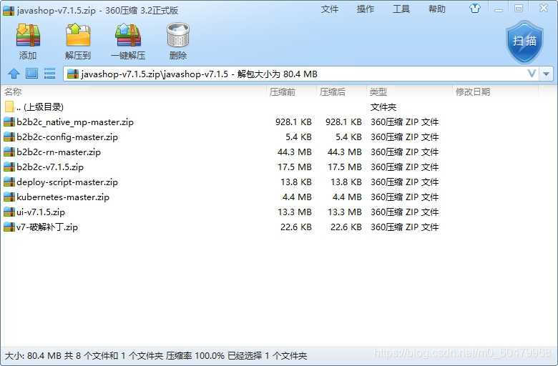The image size is (558, 366).
Task: Sort by 压缩后 column header
Action: [x=333, y=91]
